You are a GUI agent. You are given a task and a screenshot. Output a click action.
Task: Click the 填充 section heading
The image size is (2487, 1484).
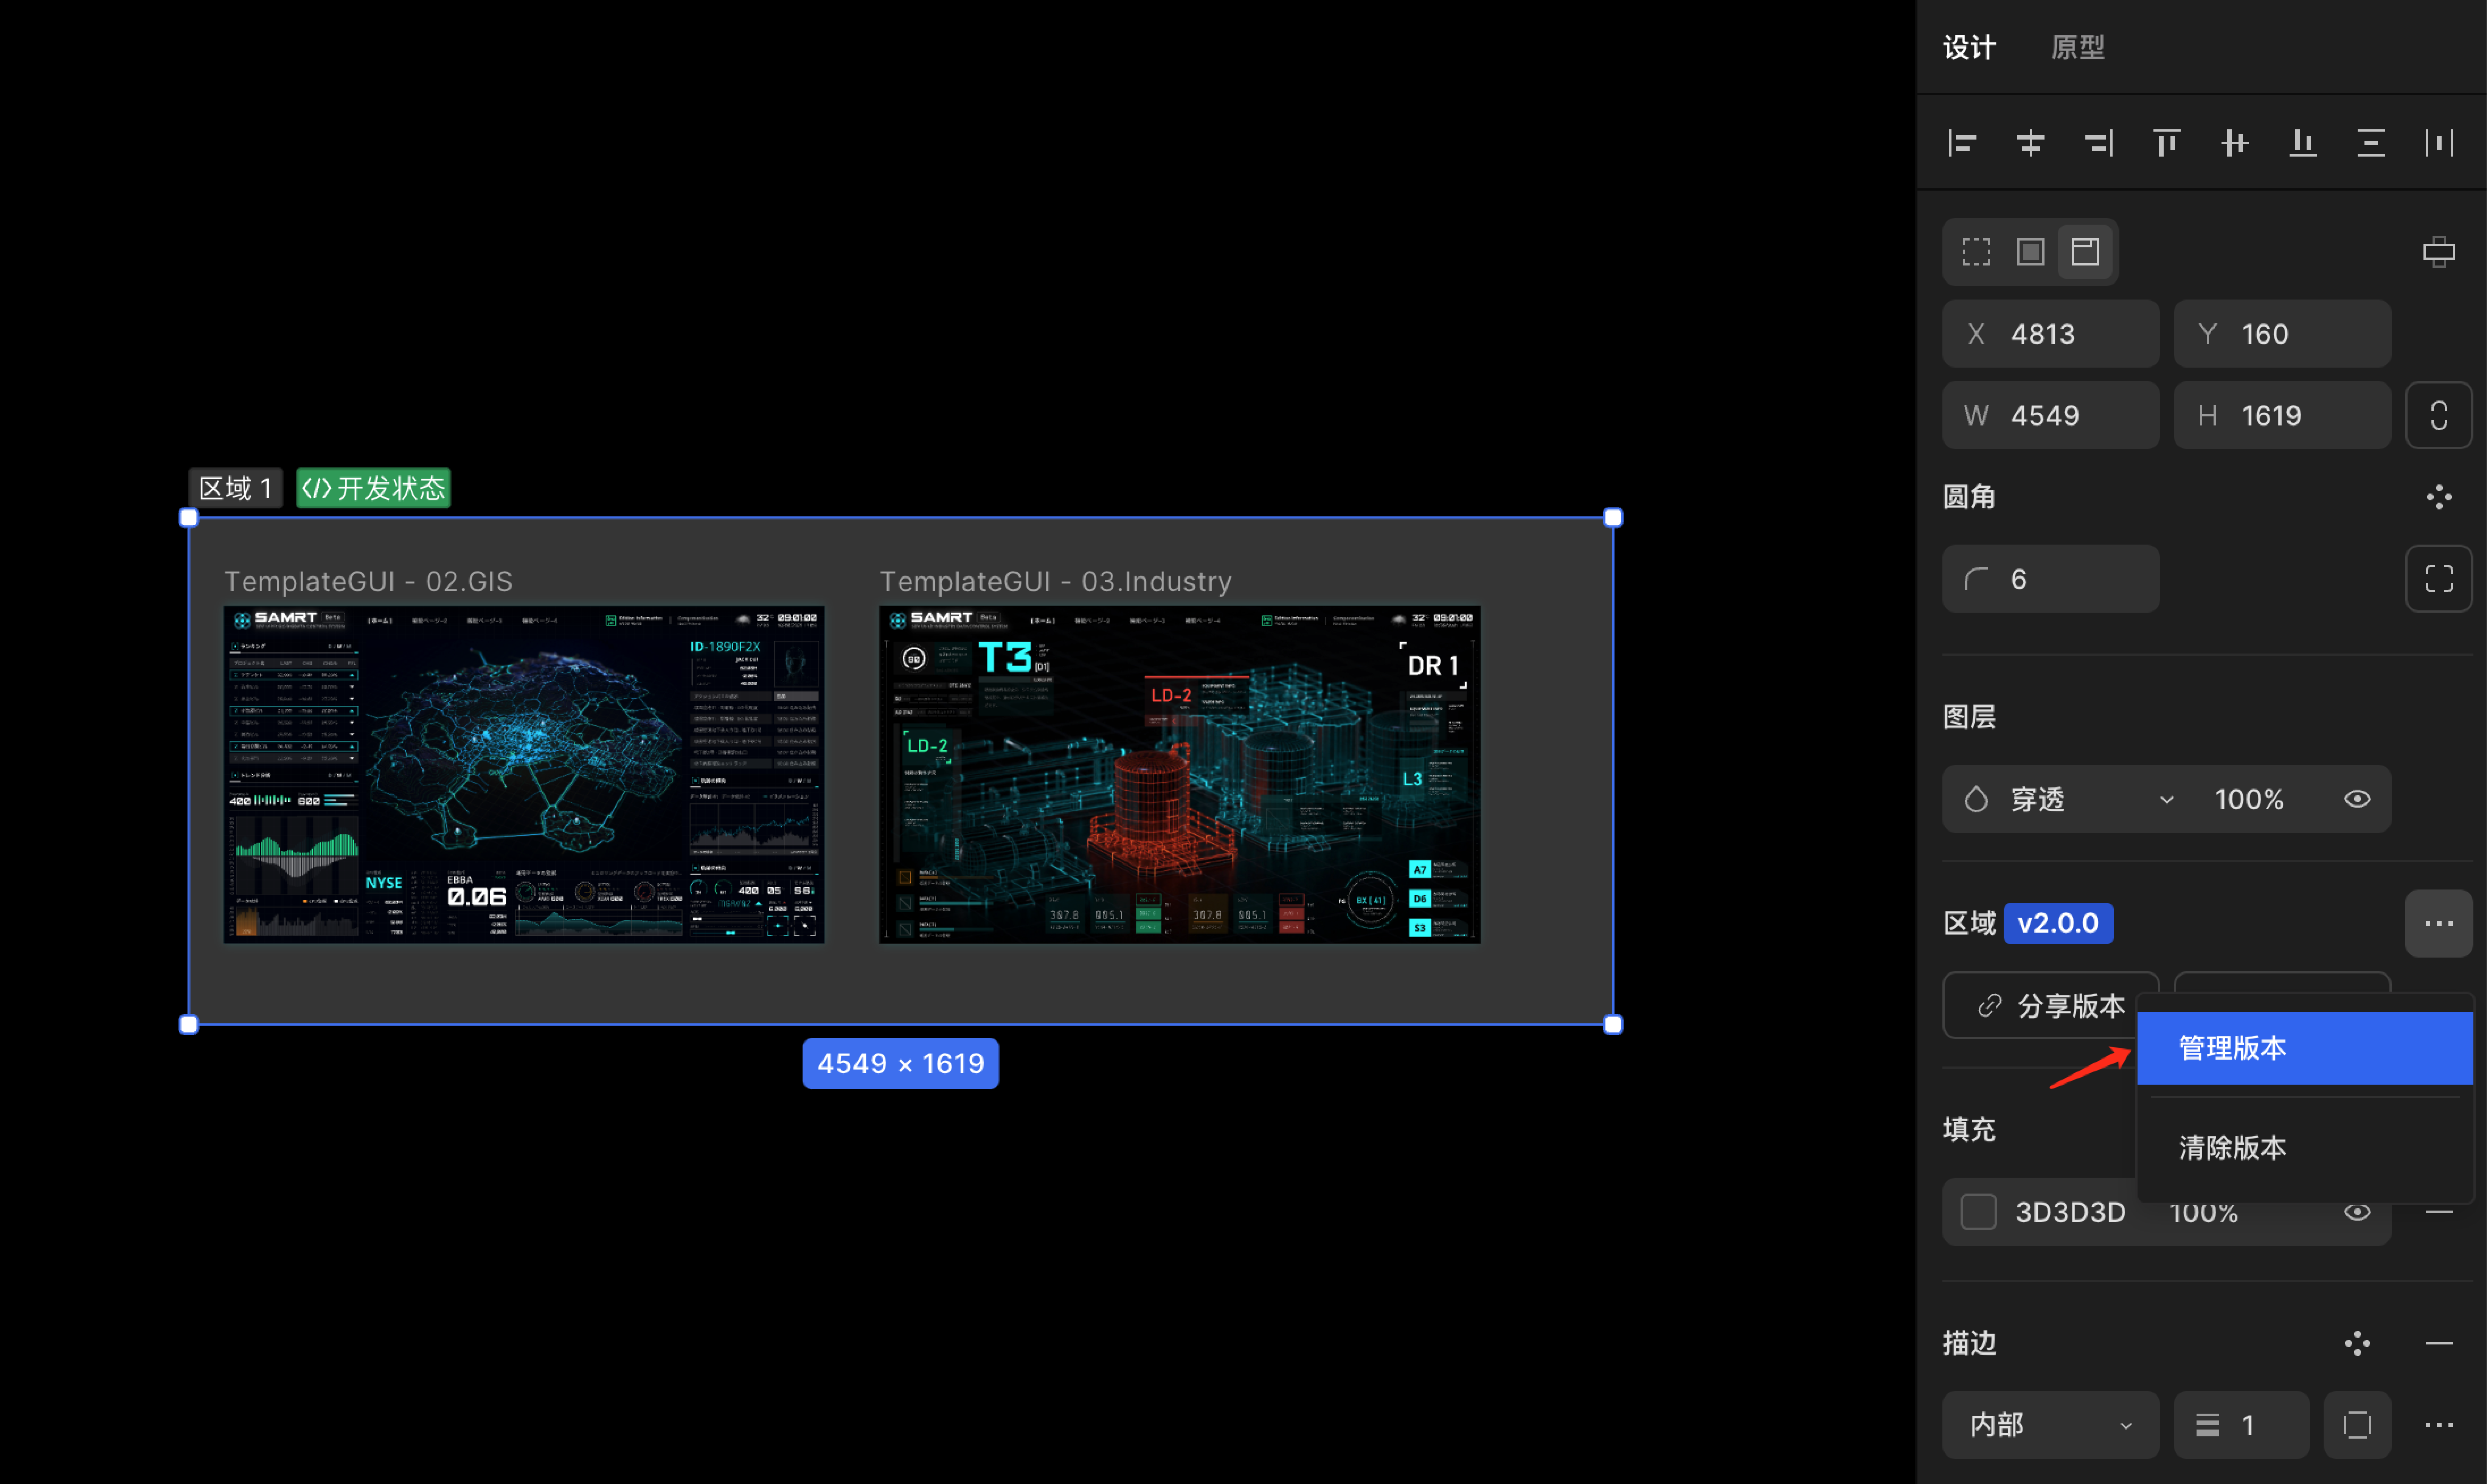[x=1969, y=1130]
